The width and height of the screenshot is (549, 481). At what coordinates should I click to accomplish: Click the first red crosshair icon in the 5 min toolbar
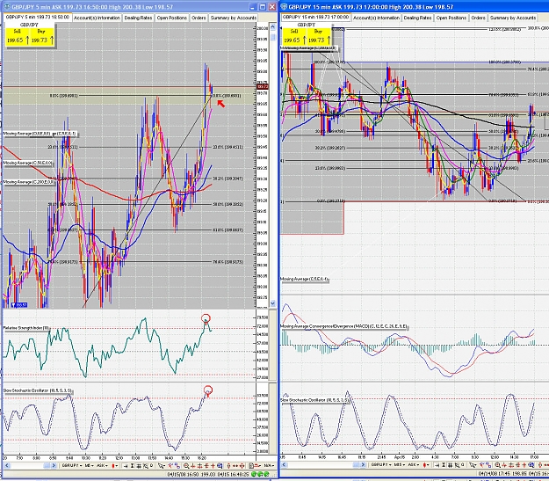193,465
